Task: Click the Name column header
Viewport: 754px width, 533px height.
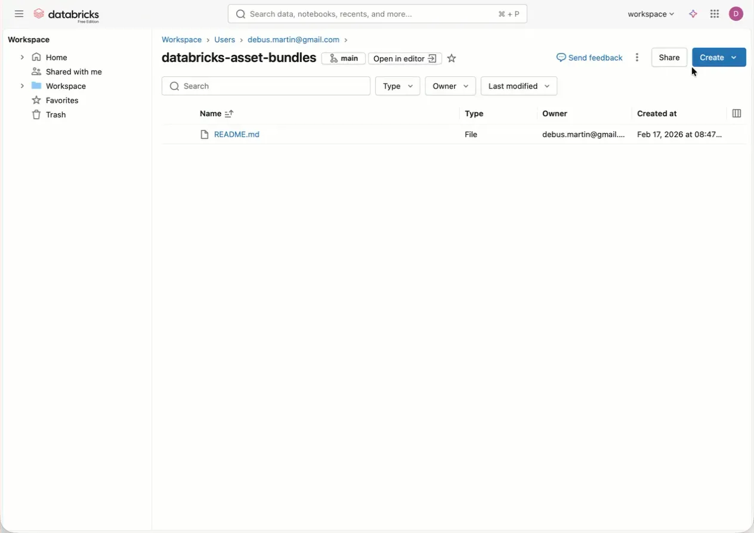Action: pos(211,113)
